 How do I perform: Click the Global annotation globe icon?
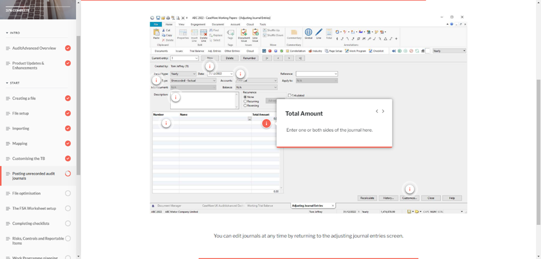click(309, 33)
